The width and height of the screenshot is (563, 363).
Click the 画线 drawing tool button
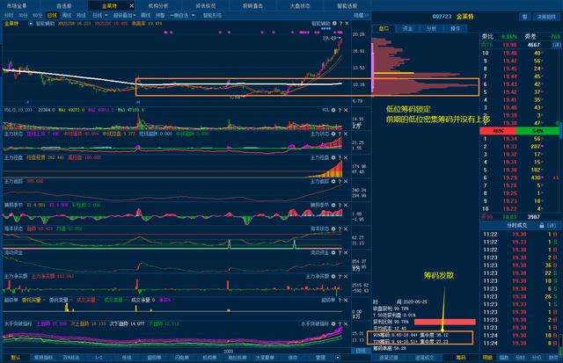pyautogui.click(x=145, y=16)
